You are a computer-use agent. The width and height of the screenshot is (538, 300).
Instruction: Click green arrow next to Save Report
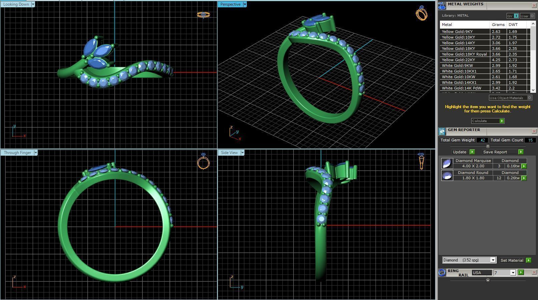click(521, 152)
